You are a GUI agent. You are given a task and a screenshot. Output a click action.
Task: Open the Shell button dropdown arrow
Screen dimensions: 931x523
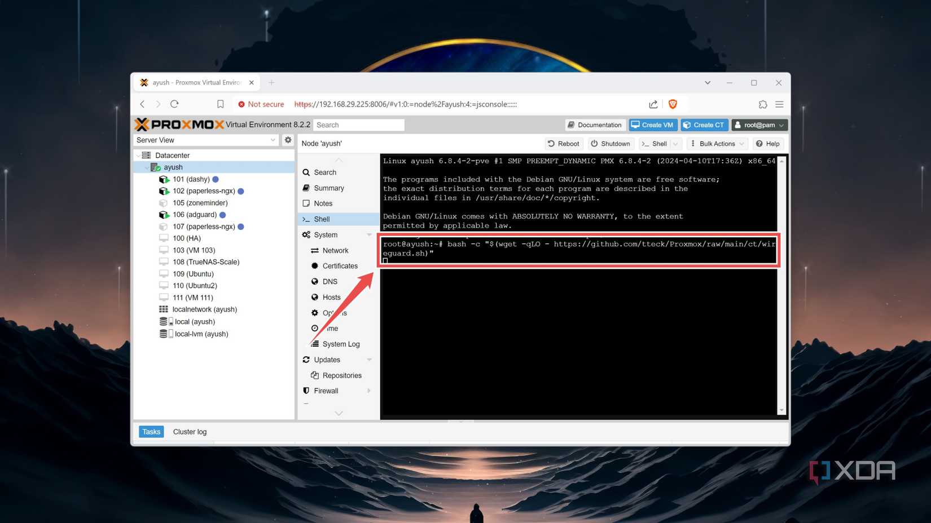coord(676,144)
